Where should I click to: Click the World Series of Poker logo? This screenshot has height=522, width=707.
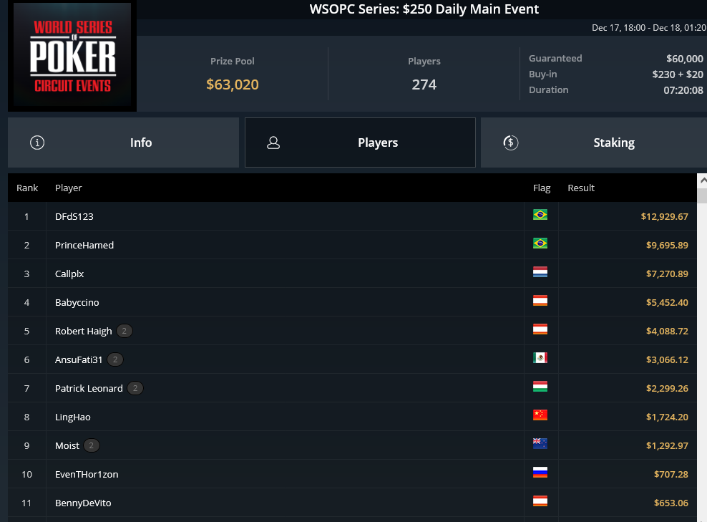point(72,55)
